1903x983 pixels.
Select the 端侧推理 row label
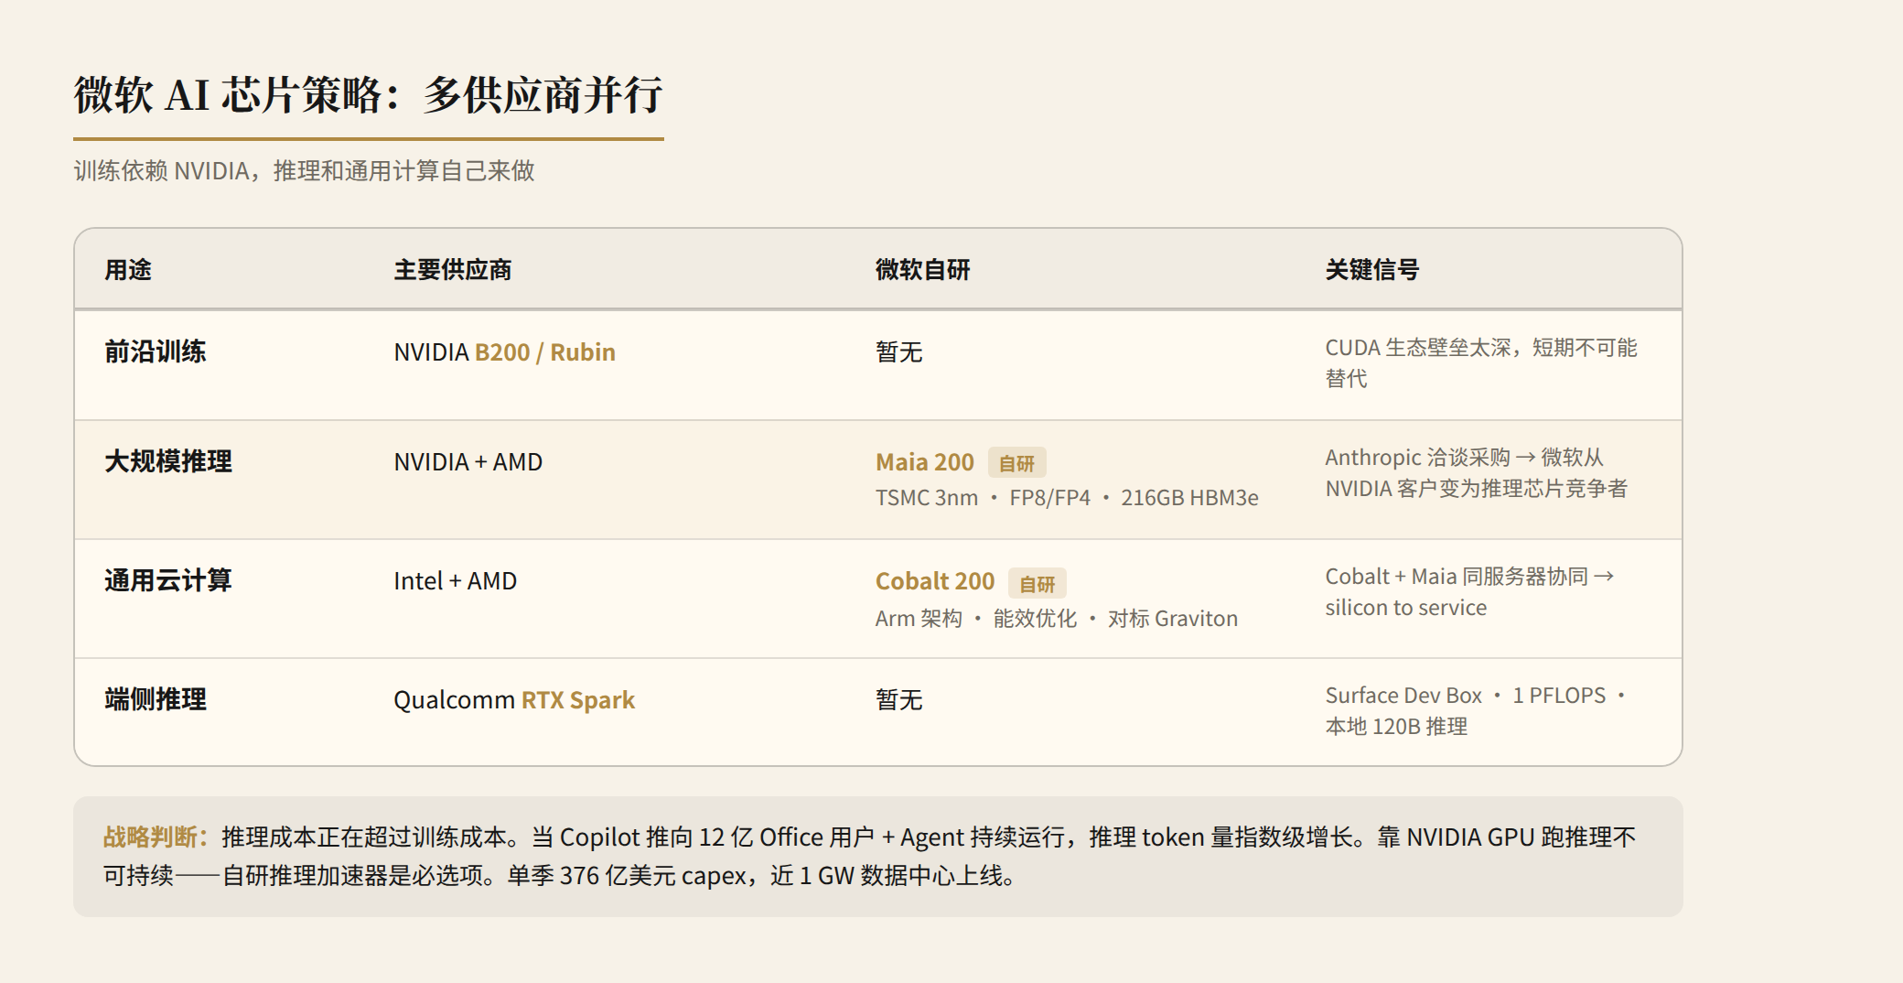pos(156,699)
